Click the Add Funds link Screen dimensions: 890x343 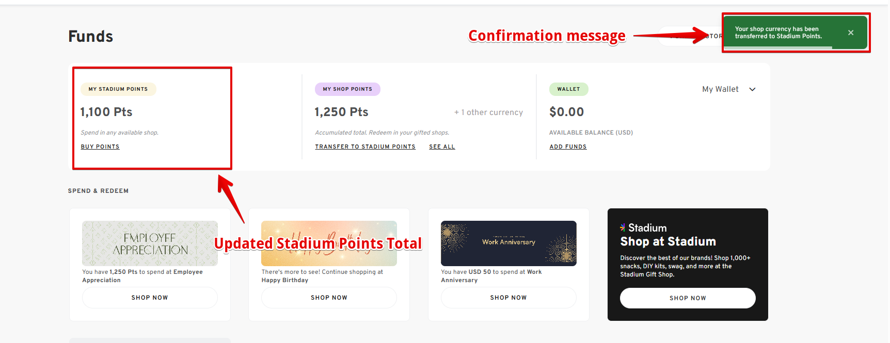[568, 146]
